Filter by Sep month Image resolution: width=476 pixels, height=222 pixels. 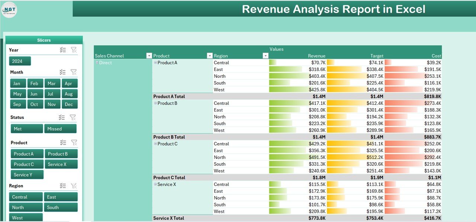pos(17,104)
